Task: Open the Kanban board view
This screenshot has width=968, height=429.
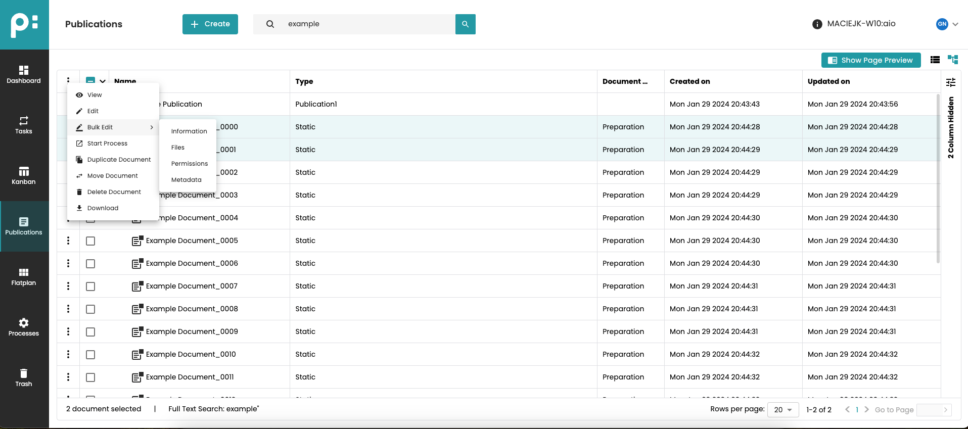Action: 24,176
